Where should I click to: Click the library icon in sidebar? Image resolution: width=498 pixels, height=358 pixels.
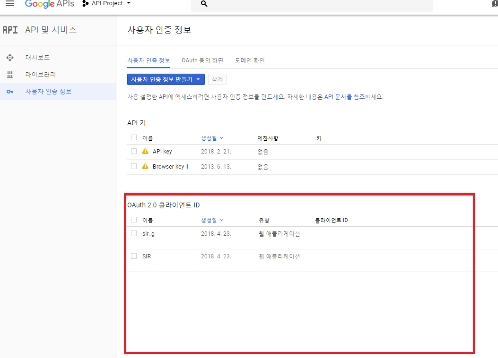pos(10,75)
